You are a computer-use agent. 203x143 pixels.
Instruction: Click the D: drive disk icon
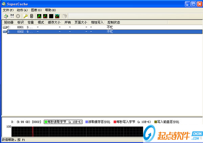pyautogui.click(x=5, y=31)
